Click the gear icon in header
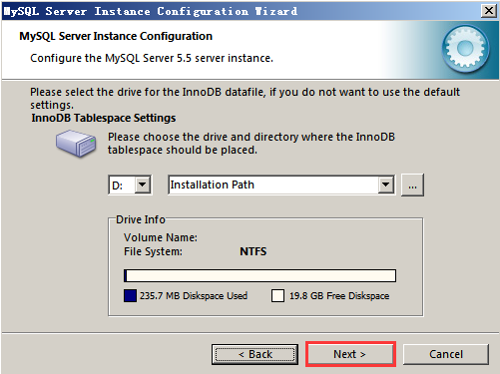500x374 pixels. click(x=466, y=49)
